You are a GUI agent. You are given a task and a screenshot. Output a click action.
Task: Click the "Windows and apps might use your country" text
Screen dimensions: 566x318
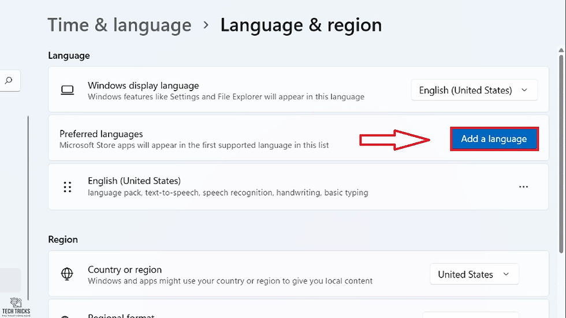(x=230, y=281)
